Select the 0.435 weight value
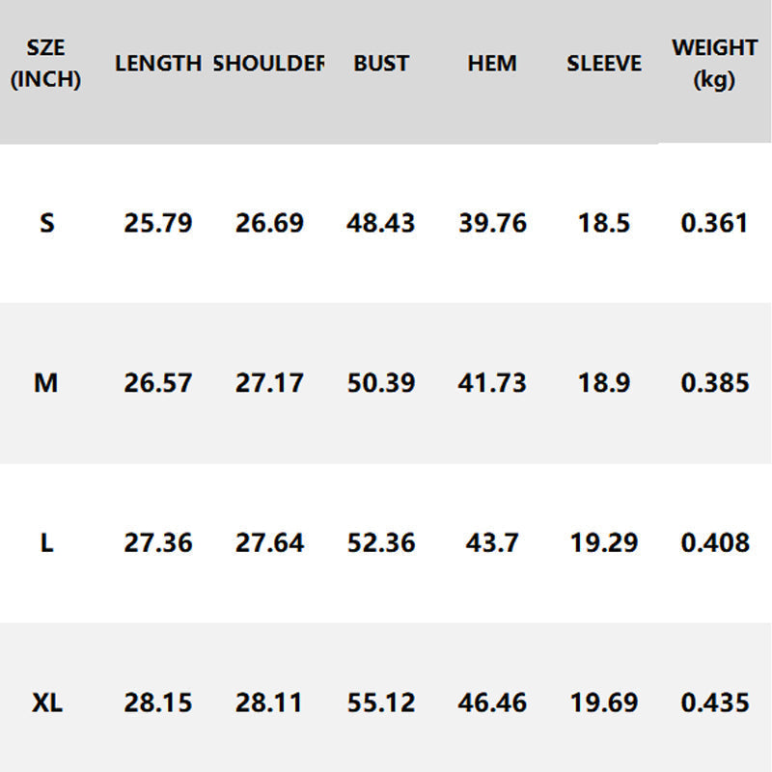The image size is (772, 772). pos(715,703)
